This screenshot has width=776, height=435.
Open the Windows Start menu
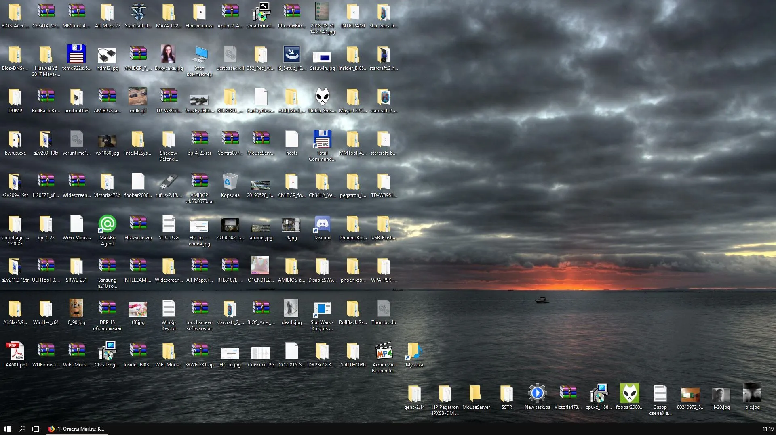pos(7,429)
